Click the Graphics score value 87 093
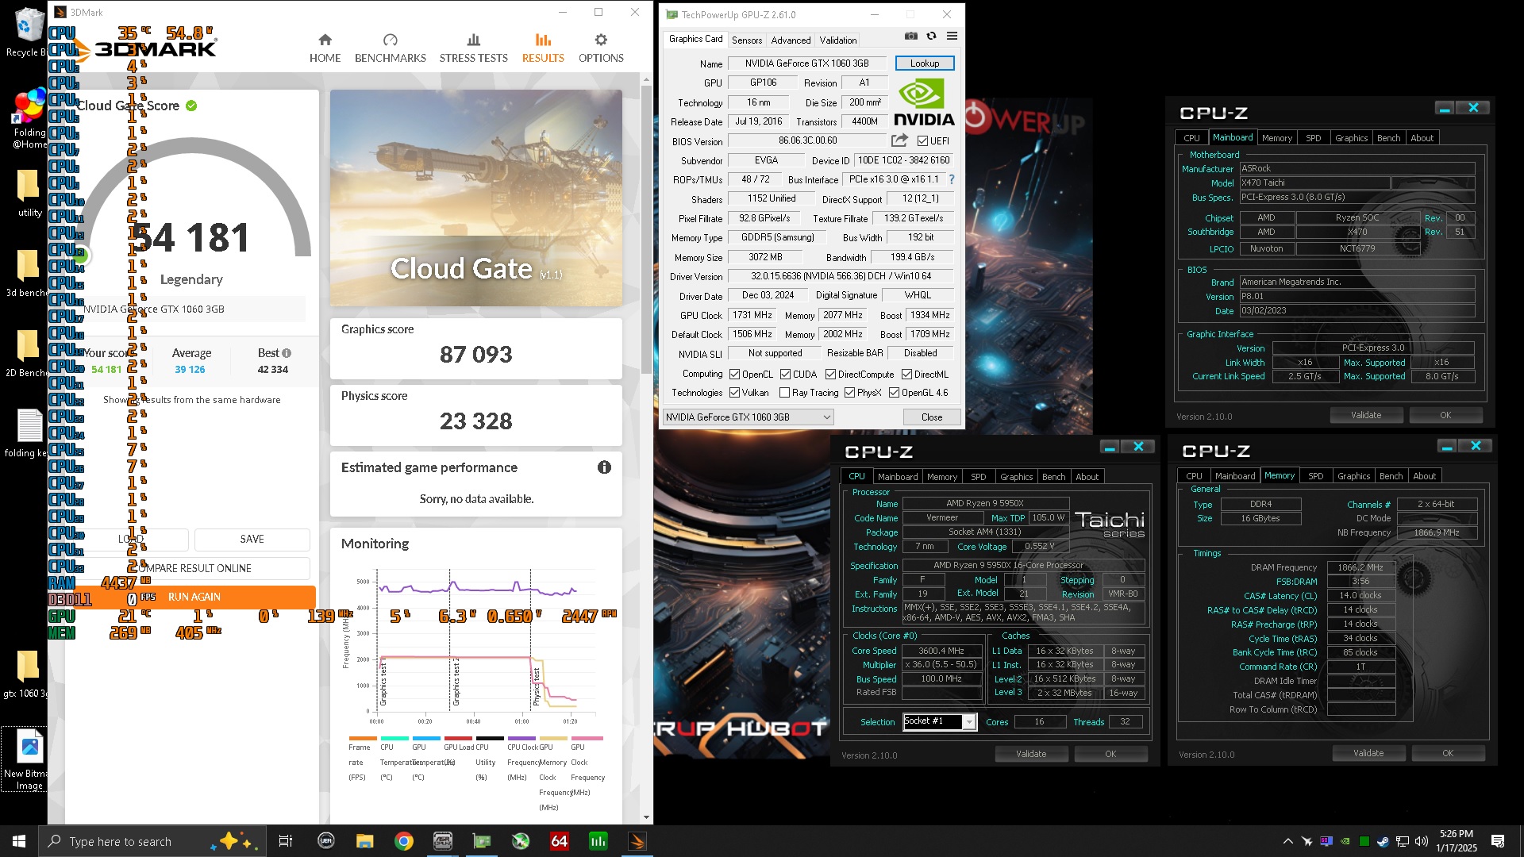1524x857 pixels. 476,355
